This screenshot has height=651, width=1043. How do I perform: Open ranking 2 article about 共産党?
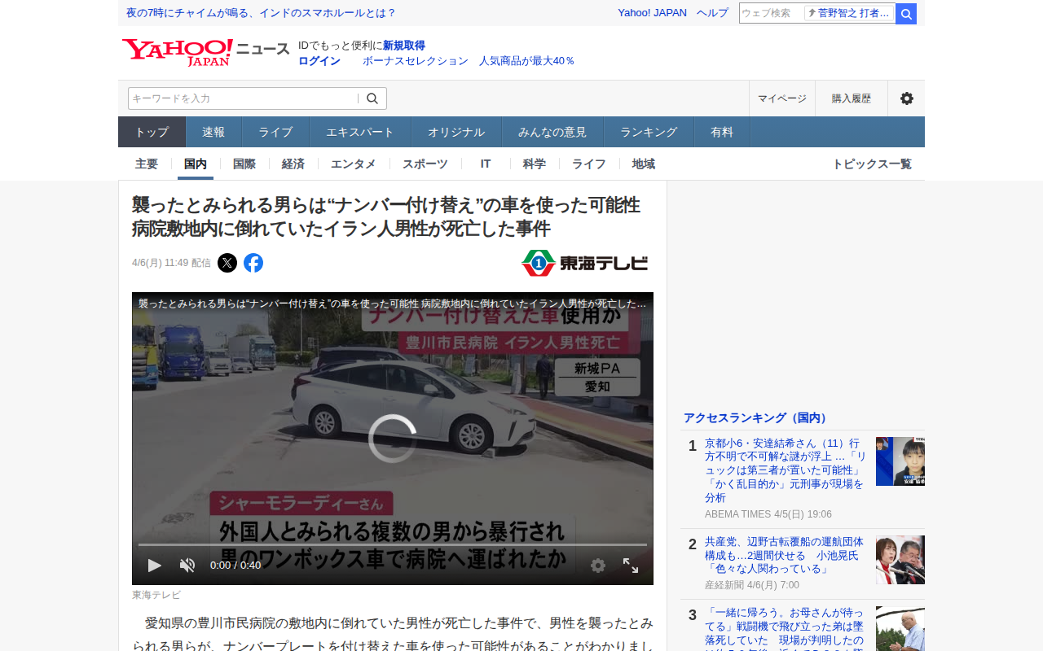[x=784, y=555]
